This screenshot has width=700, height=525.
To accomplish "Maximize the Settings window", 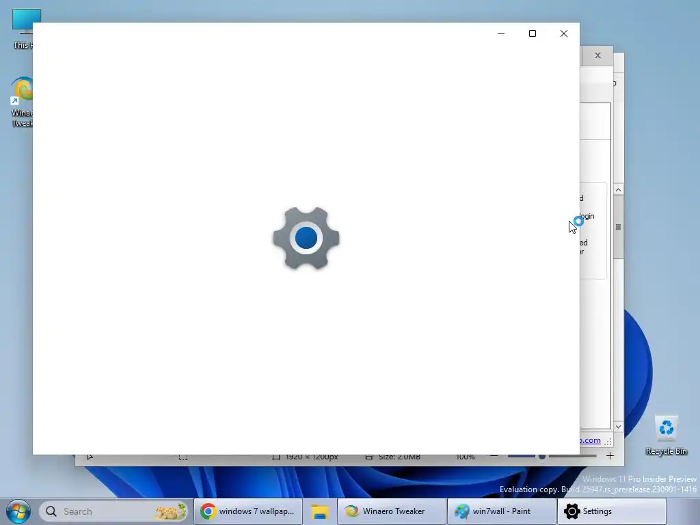I will click(x=532, y=33).
